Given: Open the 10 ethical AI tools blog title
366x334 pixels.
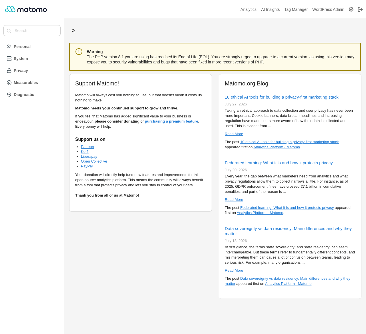Looking at the screenshot, I should coord(281,97).
